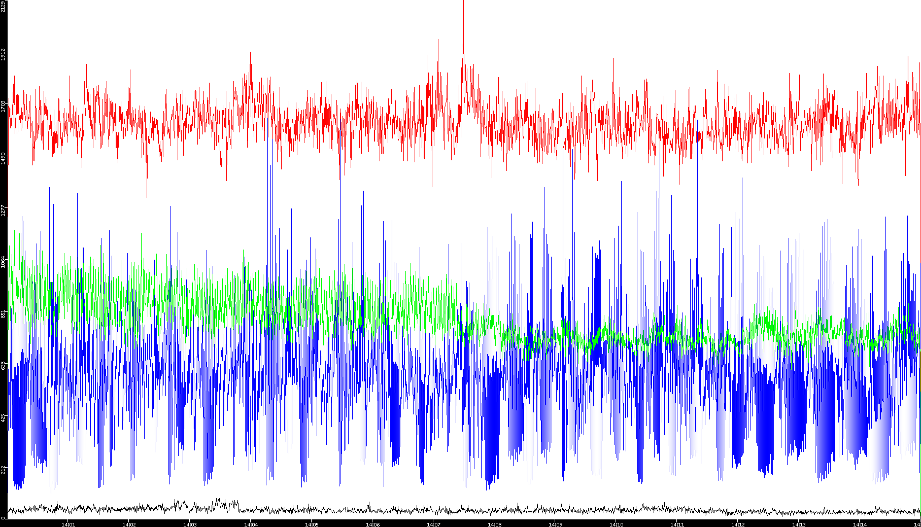
Task: Click the 14:11 time axis label
Action: pos(677,524)
